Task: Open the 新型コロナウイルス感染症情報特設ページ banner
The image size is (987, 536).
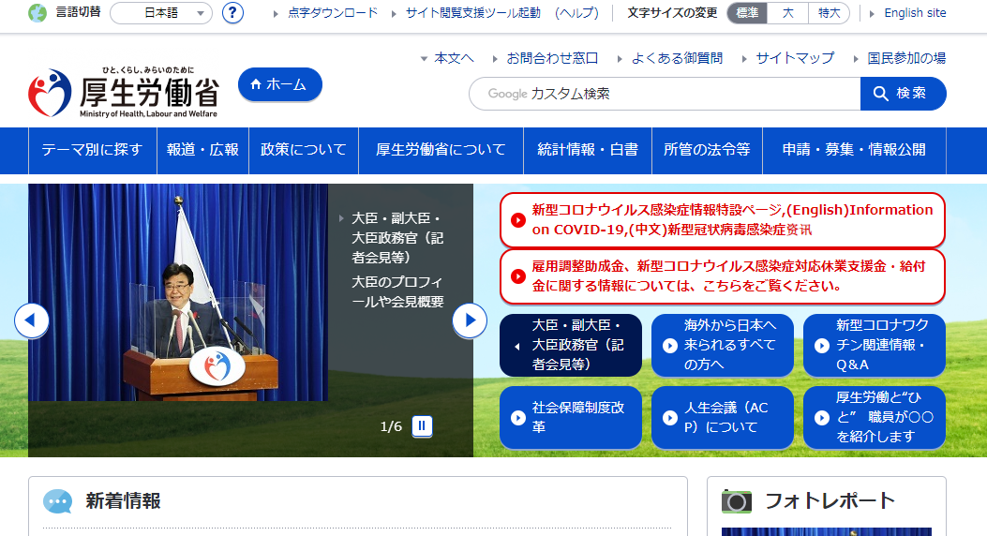Action: pos(723,219)
